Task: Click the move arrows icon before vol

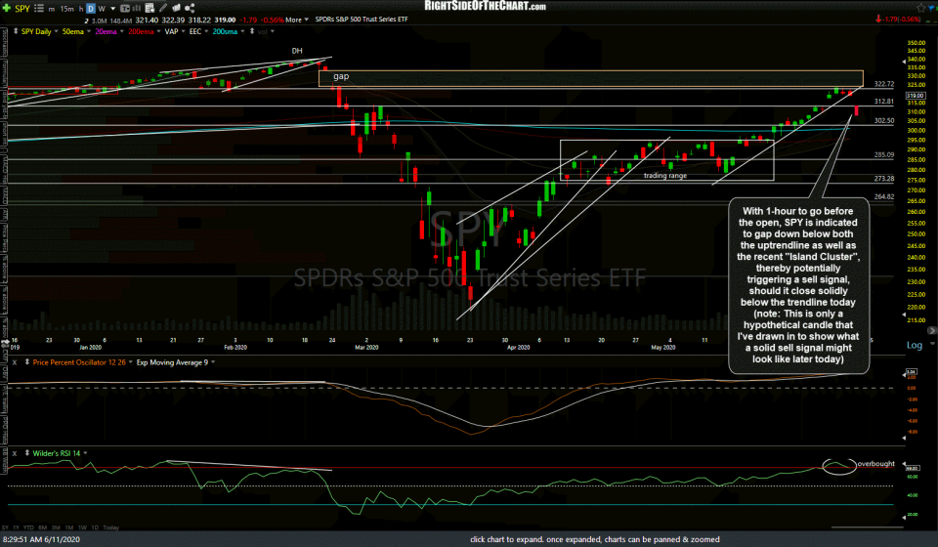Action: [252, 31]
